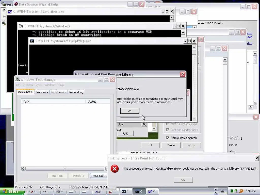
Task: Open the Start menu
Action: point(12,191)
